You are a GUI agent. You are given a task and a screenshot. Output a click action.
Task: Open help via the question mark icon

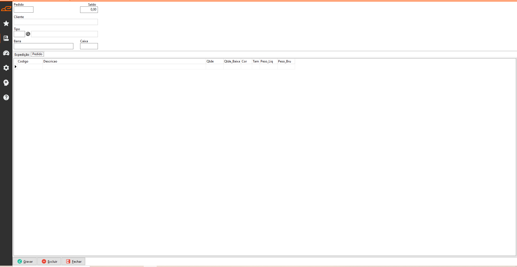click(6, 97)
